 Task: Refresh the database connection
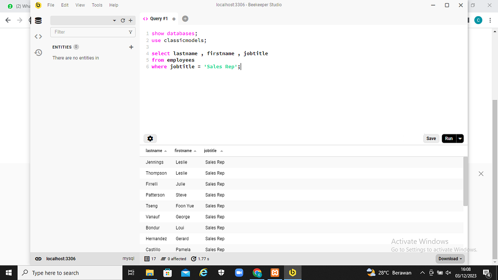pyautogui.click(x=123, y=20)
